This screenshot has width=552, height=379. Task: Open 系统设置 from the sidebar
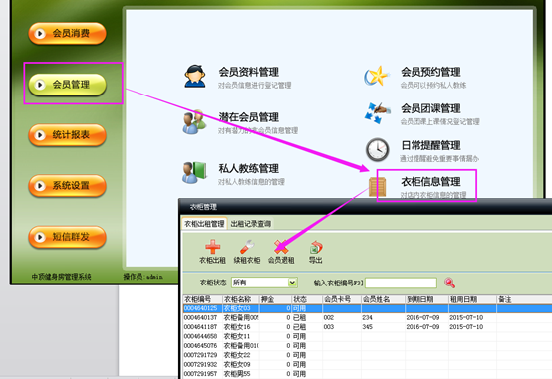(67, 186)
